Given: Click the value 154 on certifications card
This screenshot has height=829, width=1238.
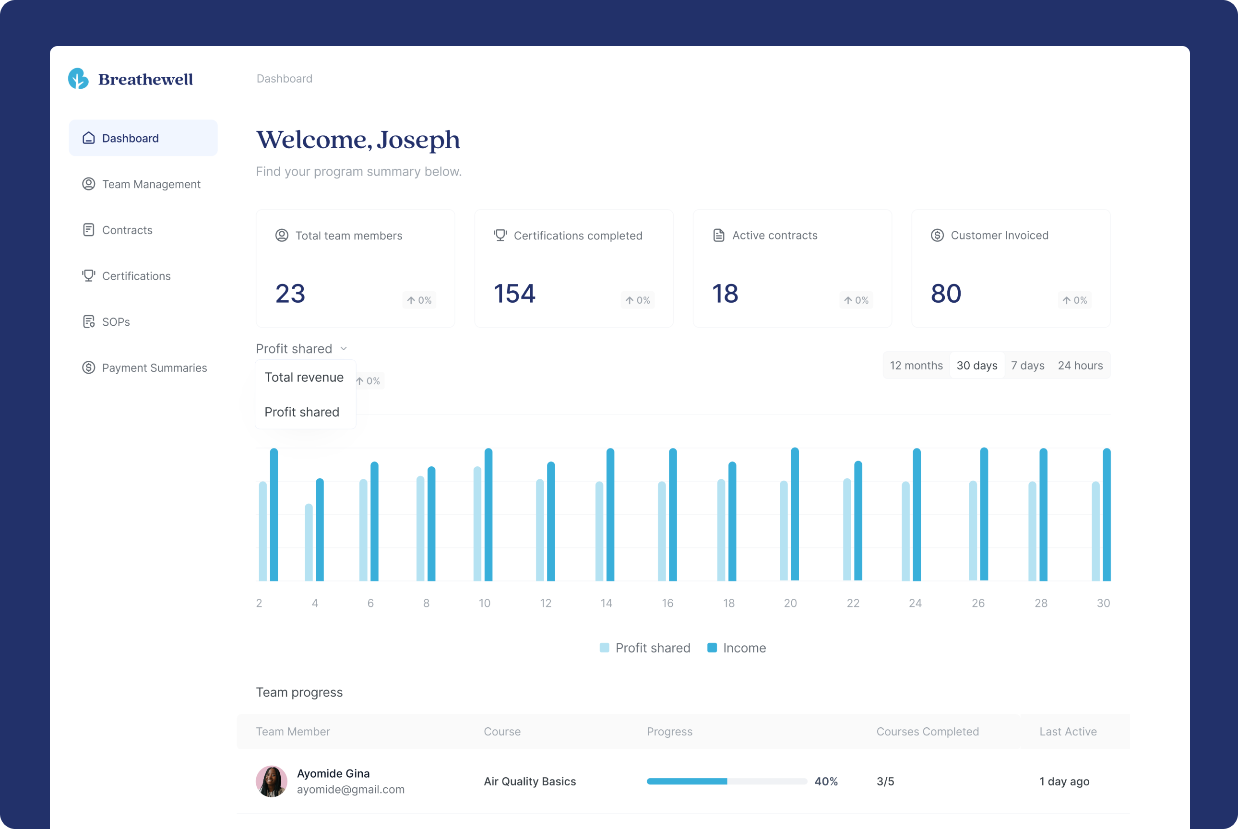Looking at the screenshot, I should click(x=514, y=294).
